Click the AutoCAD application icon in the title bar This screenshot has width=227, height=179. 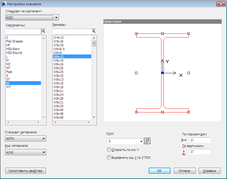click(x=4, y=4)
